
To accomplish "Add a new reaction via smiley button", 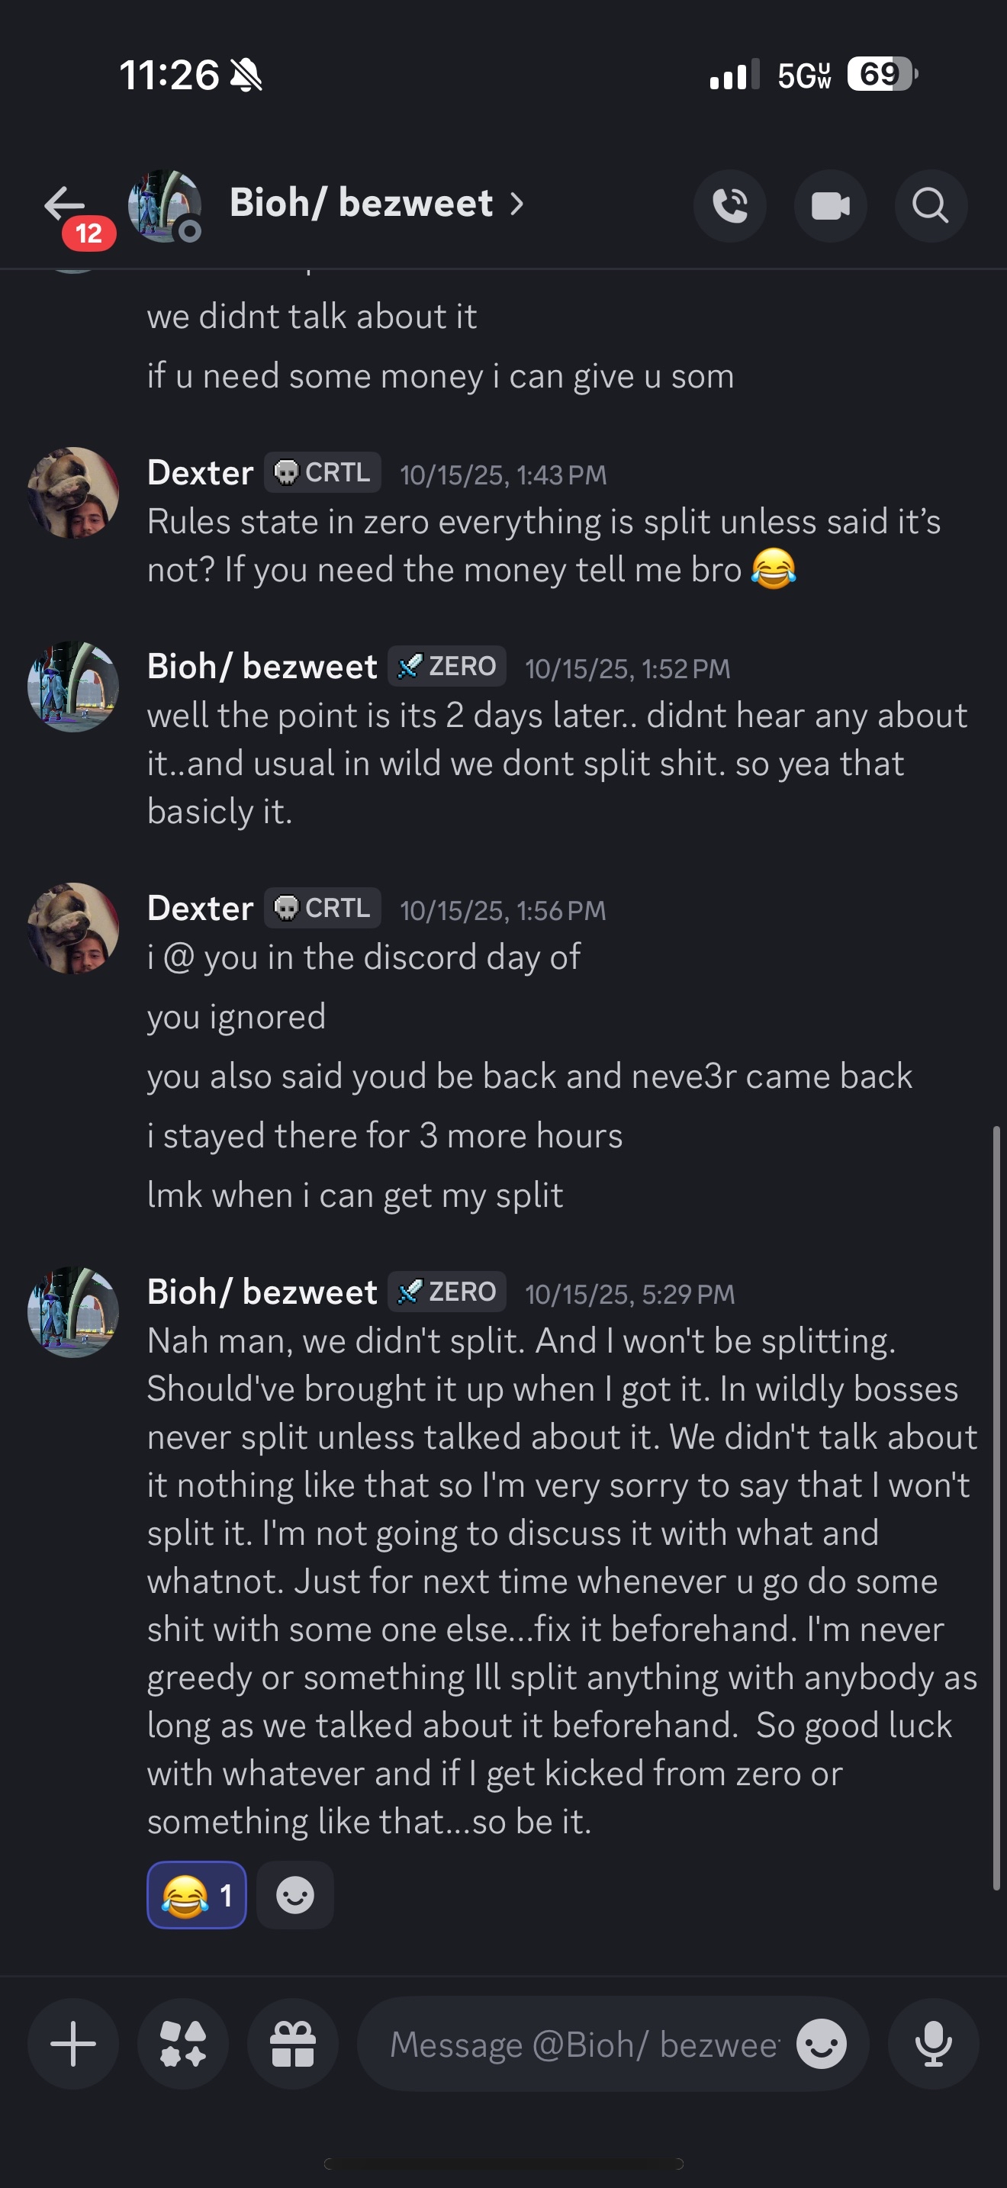I will click(x=294, y=1894).
